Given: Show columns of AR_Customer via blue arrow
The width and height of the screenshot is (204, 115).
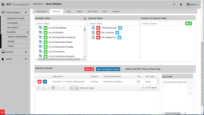Looking at the screenshot, I should [x=117, y=33].
